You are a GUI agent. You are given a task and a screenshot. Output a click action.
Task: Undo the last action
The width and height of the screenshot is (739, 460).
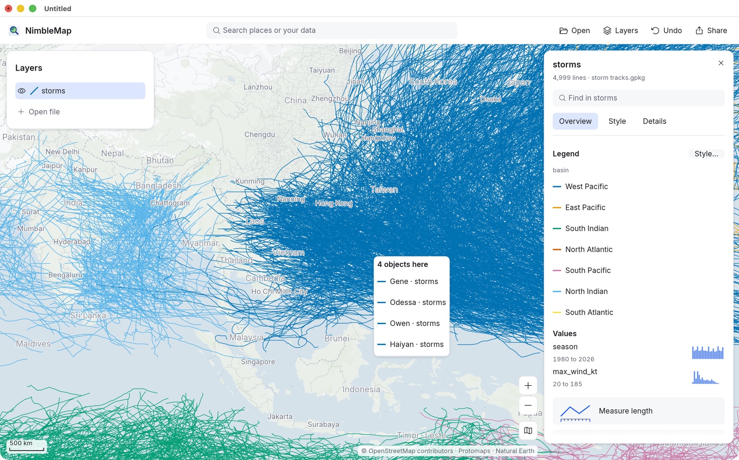666,30
